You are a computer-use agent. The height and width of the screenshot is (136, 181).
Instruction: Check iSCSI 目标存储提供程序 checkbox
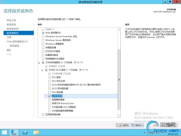tap(49, 85)
